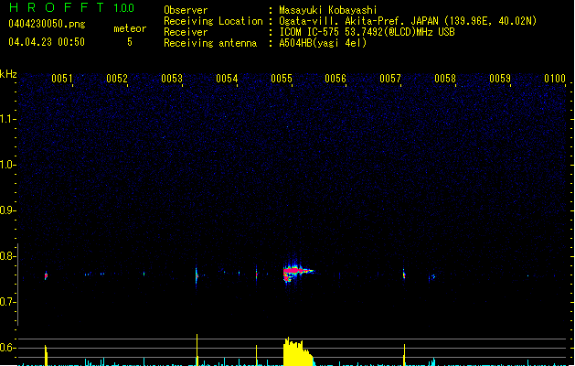The height and width of the screenshot is (366, 575).
Task: Click the wide yellow power block at 0055
Action: (x=298, y=352)
